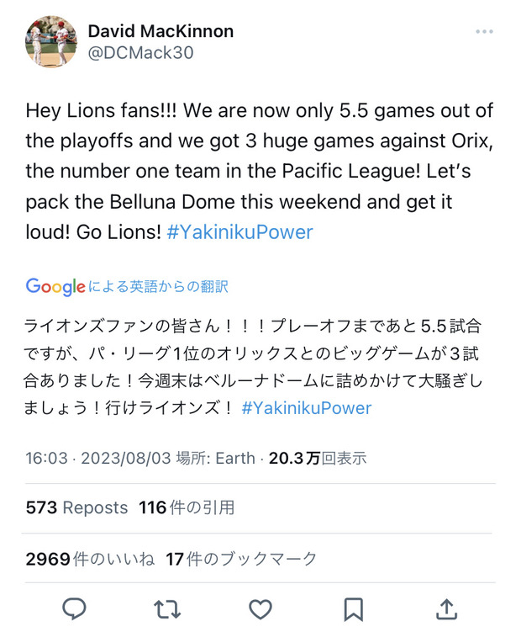
Task: View the 573 Reposts list
Action: [76, 507]
